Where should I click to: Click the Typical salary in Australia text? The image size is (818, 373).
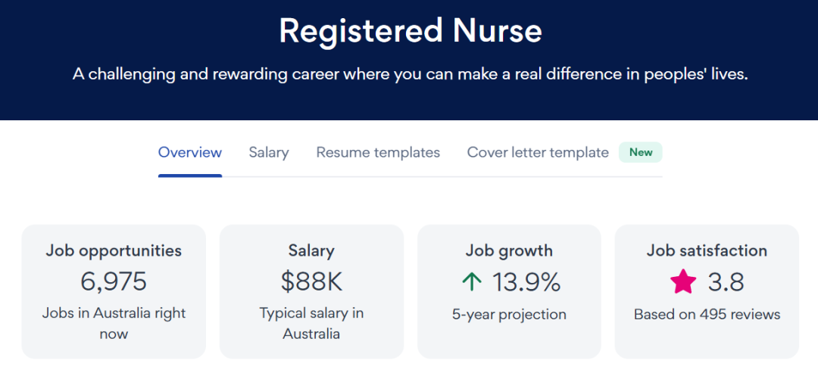[x=311, y=323]
